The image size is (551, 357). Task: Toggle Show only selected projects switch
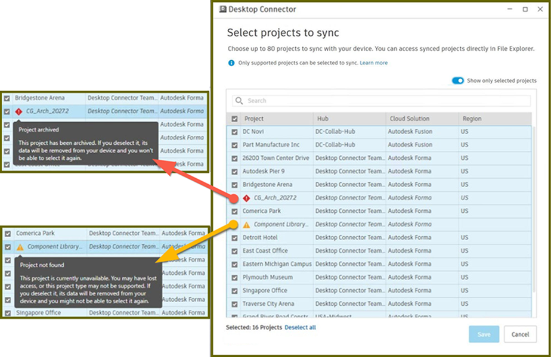pyautogui.click(x=458, y=80)
